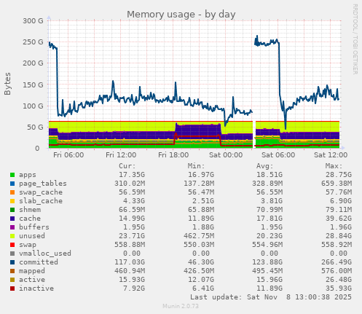Image resolution: width=362 pixels, height=314 pixels.
Task: Click the 'active' legend label
Action: pyautogui.click(x=32, y=280)
